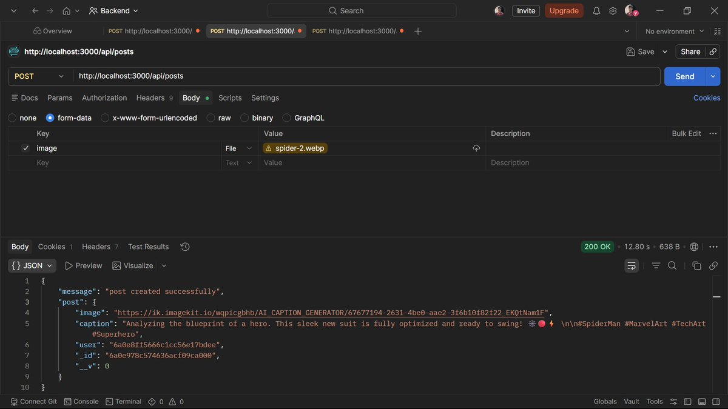Add a new request tab
This screenshot has width=728, height=409.
417,31
